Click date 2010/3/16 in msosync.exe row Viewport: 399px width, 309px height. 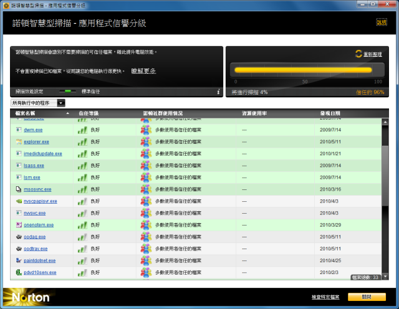(330, 189)
